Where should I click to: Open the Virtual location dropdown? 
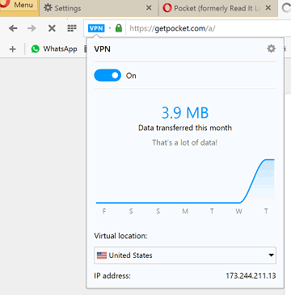pyautogui.click(x=185, y=255)
